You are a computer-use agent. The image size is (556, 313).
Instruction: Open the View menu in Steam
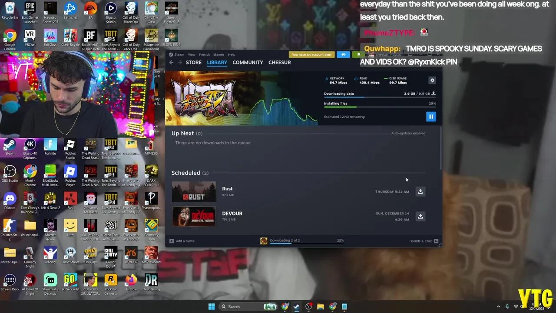[192, 54]
